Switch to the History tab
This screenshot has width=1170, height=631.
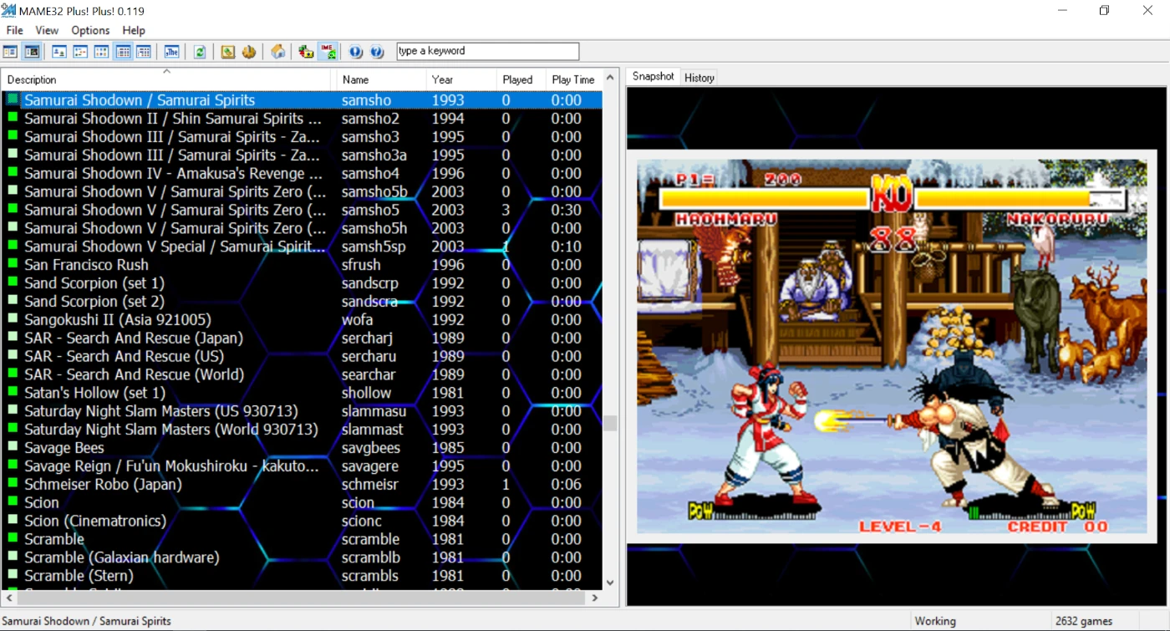click(699, 78)
